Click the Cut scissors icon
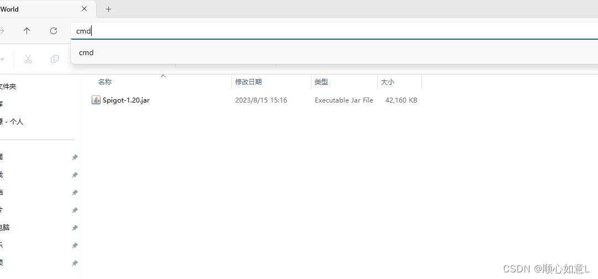598x279 pixels. (x=28, y=59)
